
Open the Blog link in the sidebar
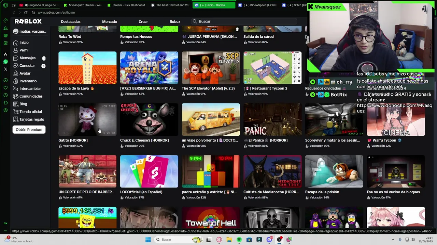tap(20, 104)
